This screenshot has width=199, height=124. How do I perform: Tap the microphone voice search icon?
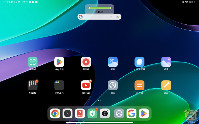click(111, 17)
